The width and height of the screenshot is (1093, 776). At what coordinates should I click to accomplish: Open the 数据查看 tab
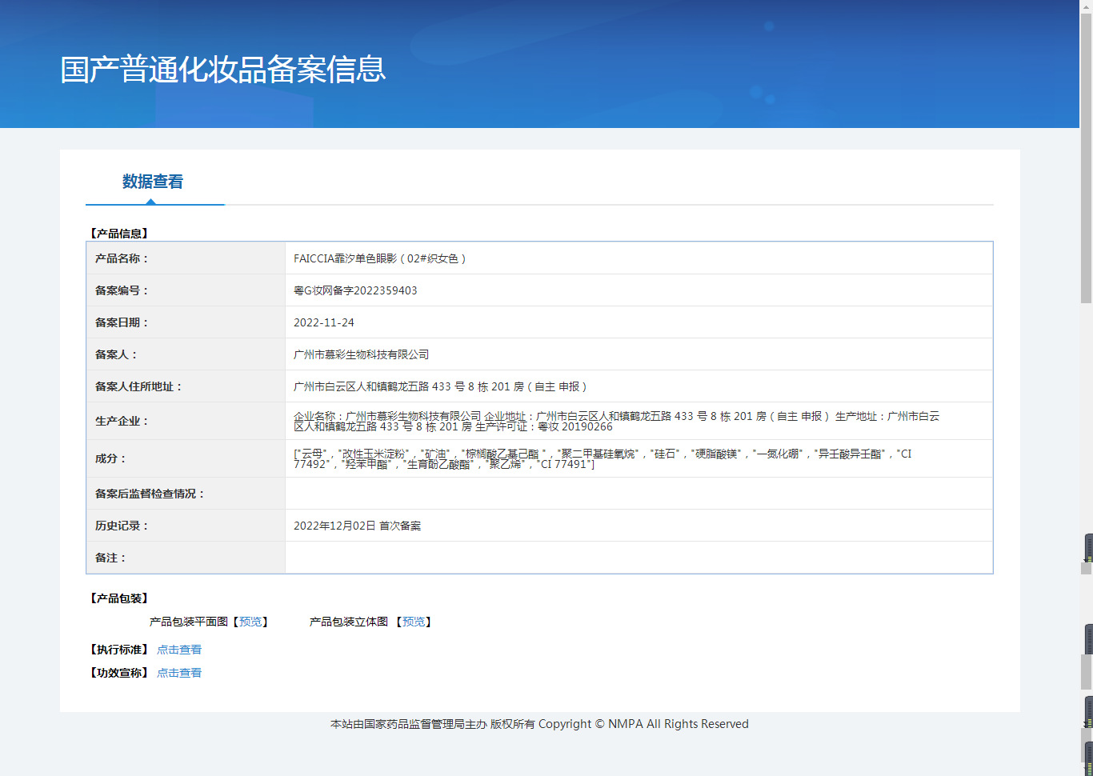153,182
